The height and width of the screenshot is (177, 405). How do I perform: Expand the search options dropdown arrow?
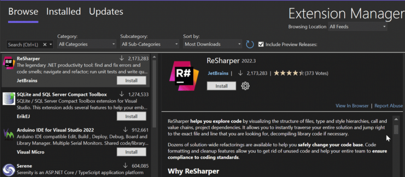point(51,45)
